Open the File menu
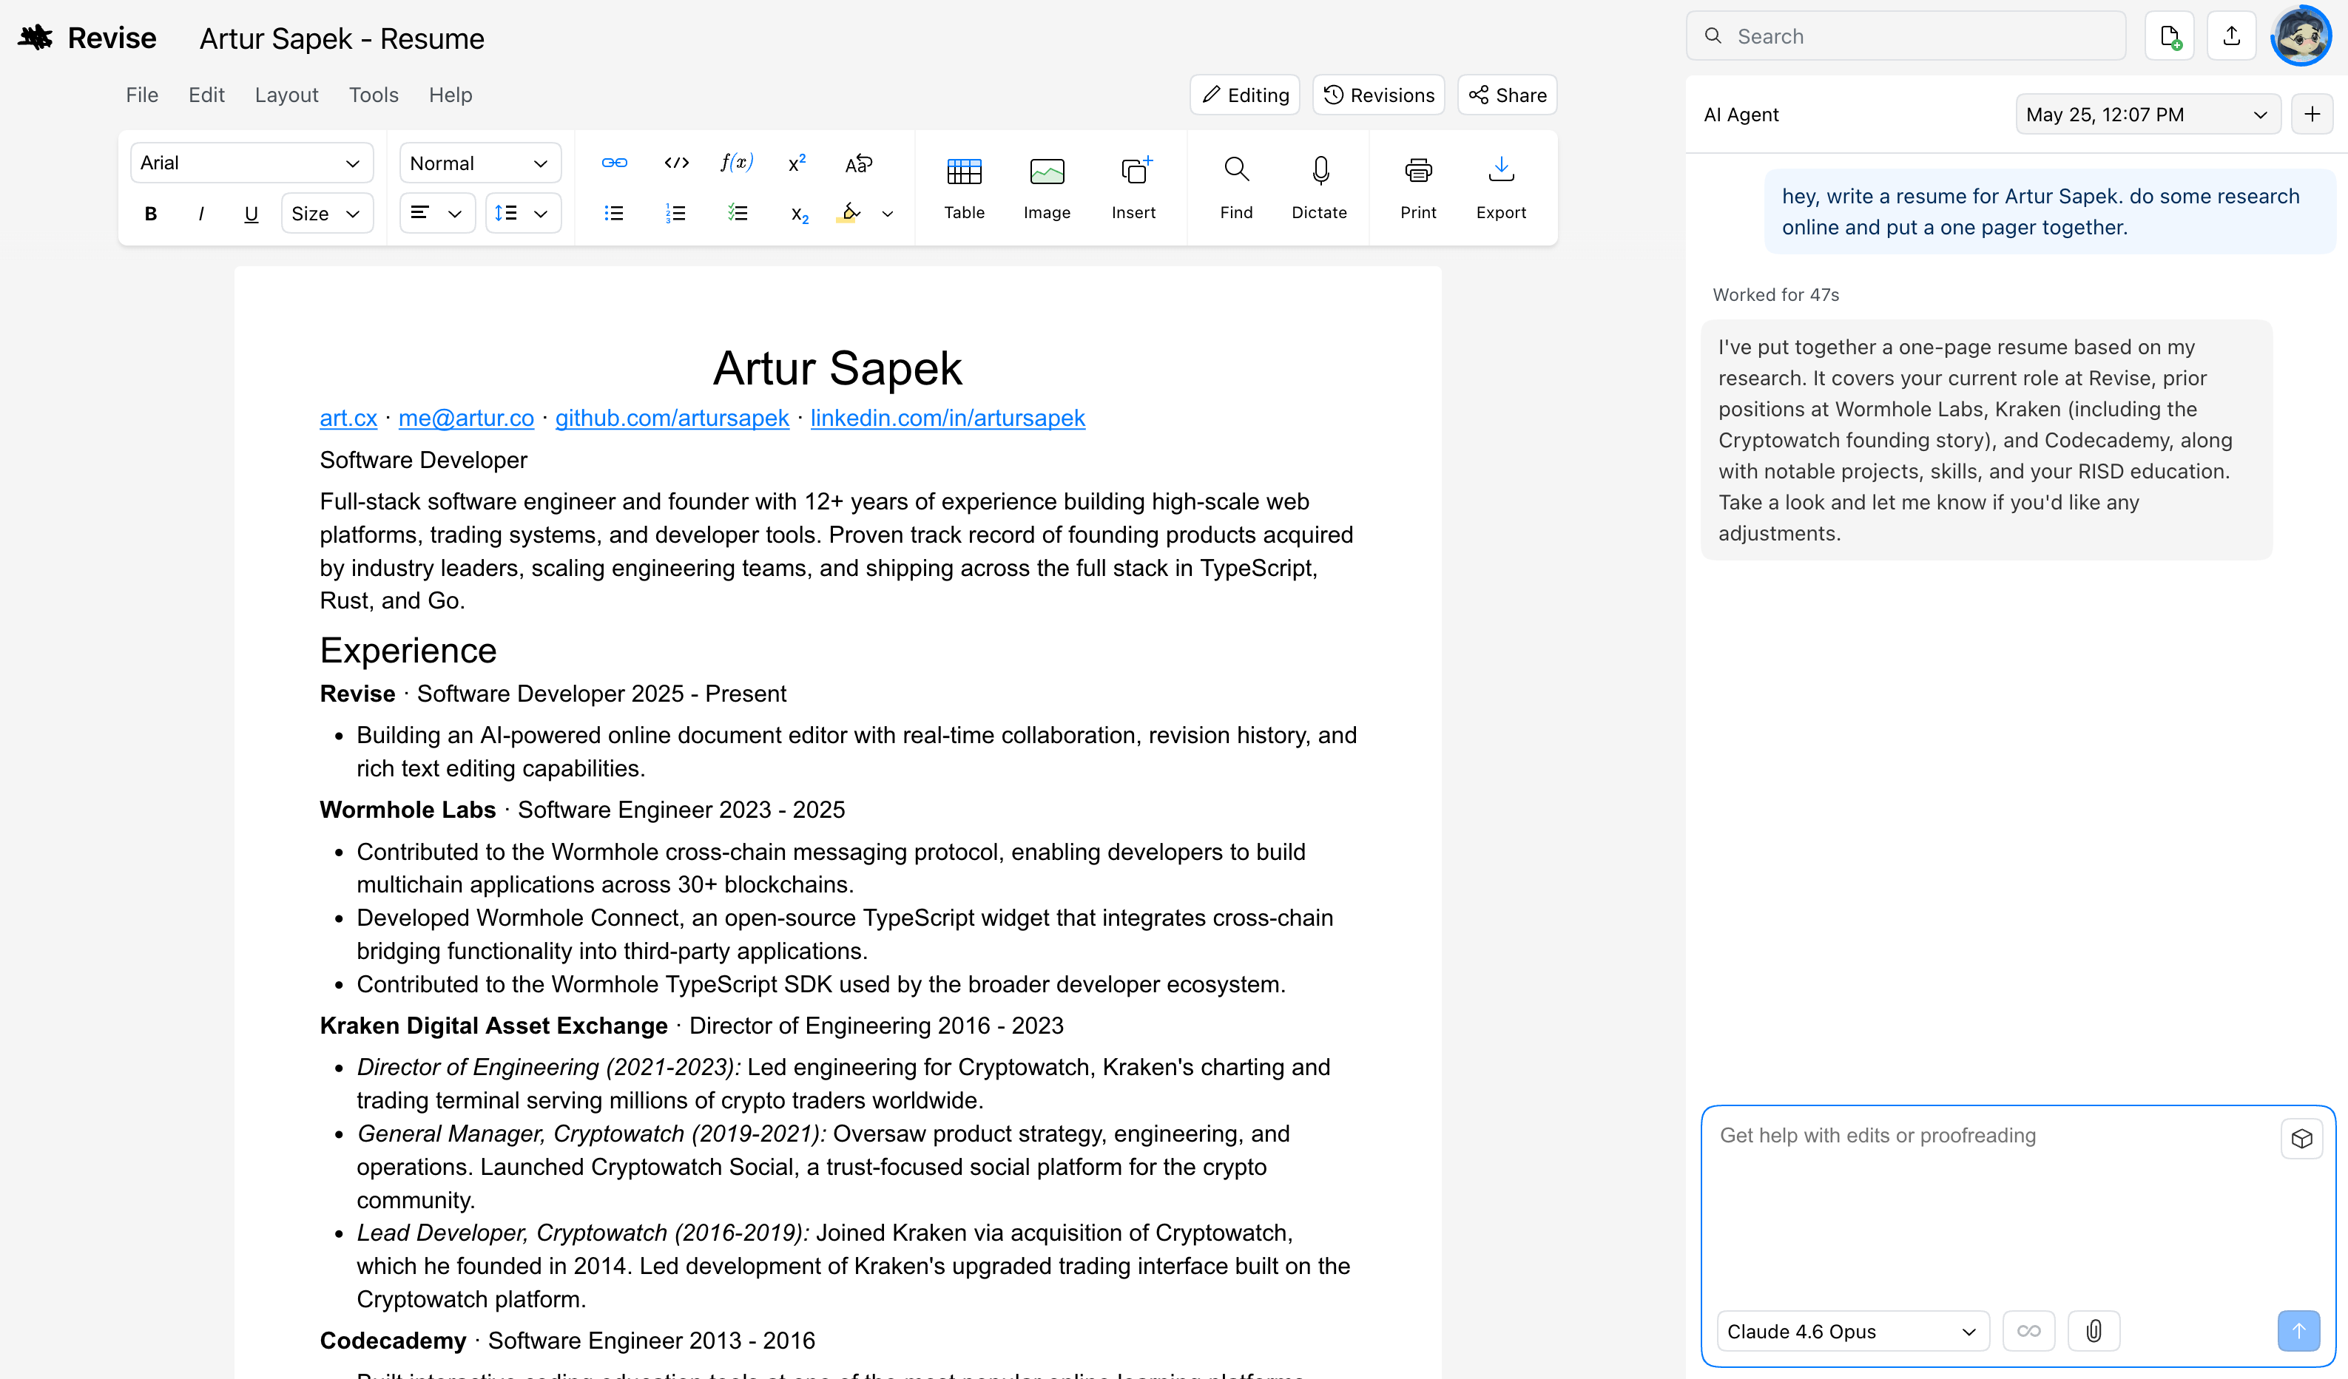 pyautogui.click(x=141, y=95)
